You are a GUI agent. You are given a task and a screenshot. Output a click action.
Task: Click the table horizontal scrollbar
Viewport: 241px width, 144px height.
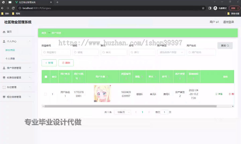[130, 106]
